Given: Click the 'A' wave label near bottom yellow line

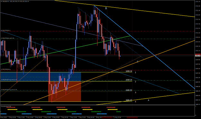Looking at the screenshot, I should (149, 100).
